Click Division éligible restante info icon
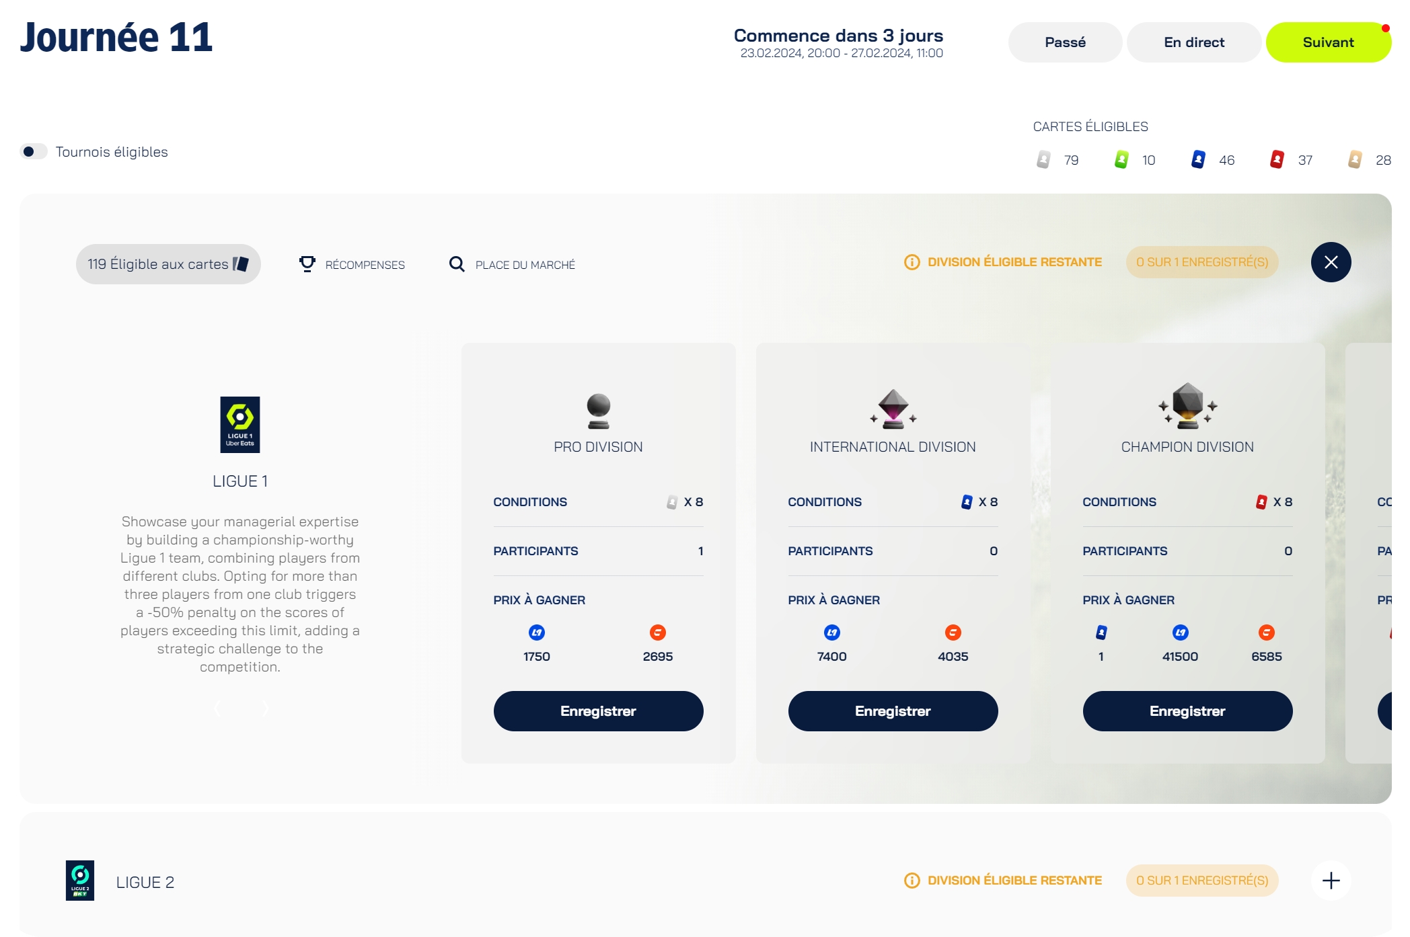This screenshot has width=1410, height=937. pos(912,262)
